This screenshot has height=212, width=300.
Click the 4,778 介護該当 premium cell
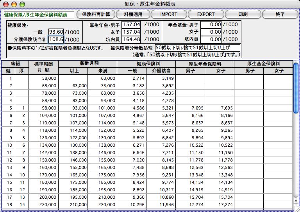point(161,101)
